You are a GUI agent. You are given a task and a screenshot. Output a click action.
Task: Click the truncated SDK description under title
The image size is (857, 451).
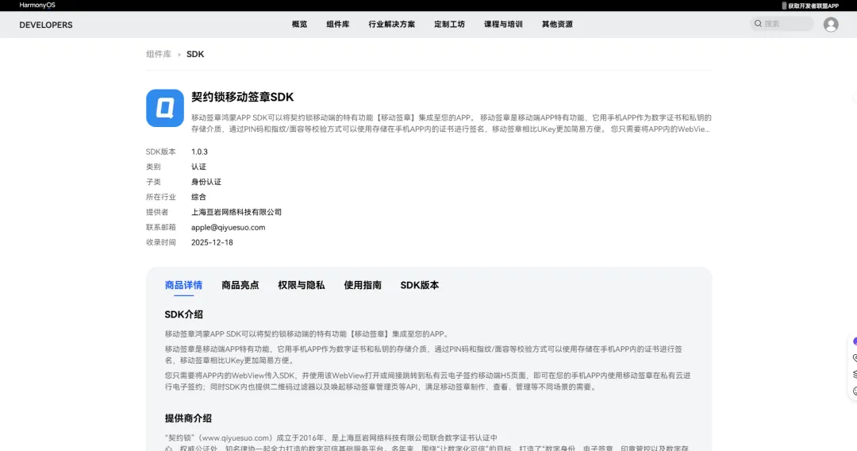click(x=451, y=124)
